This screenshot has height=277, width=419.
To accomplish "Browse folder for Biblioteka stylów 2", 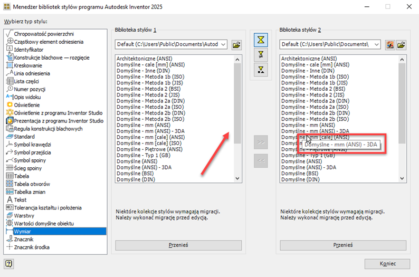I will click(x=401, y=45).
